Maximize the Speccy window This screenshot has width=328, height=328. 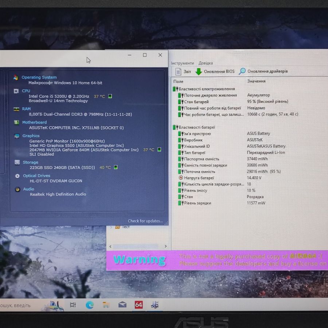[x=145, y=55]
